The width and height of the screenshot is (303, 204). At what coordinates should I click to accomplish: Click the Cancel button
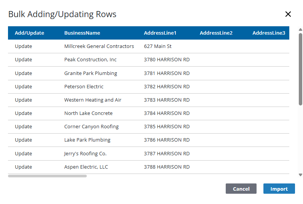pyautogui.click(x=241, y=189)
